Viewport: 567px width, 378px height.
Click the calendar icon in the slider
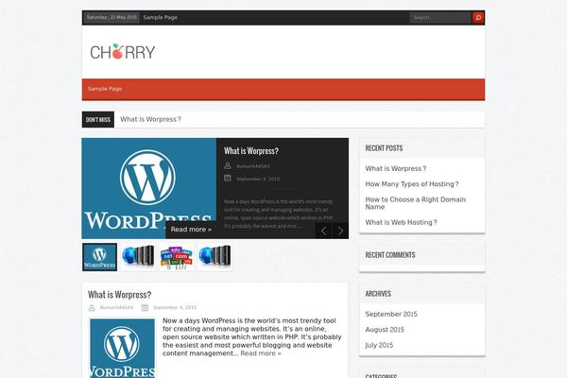click(x=228, y=178)
